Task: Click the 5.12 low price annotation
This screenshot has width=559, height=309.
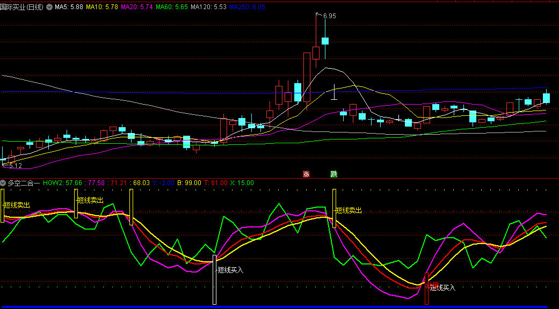Action: pyautogui.click(x=15, y=166)
